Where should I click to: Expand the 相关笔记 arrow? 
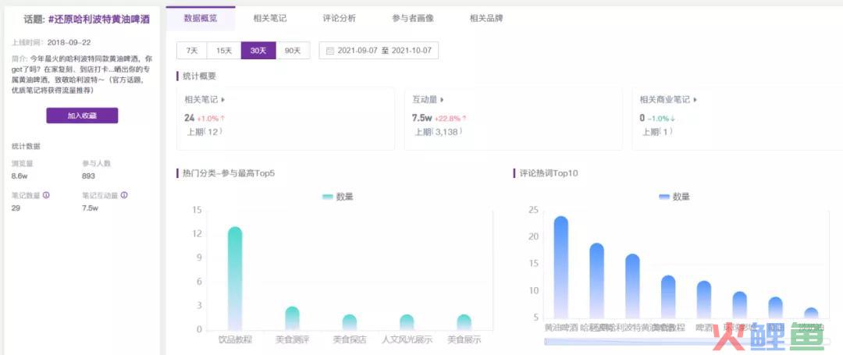tap(222, 99)
